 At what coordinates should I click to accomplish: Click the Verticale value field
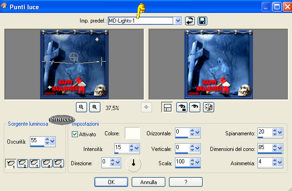coord(182,148)
